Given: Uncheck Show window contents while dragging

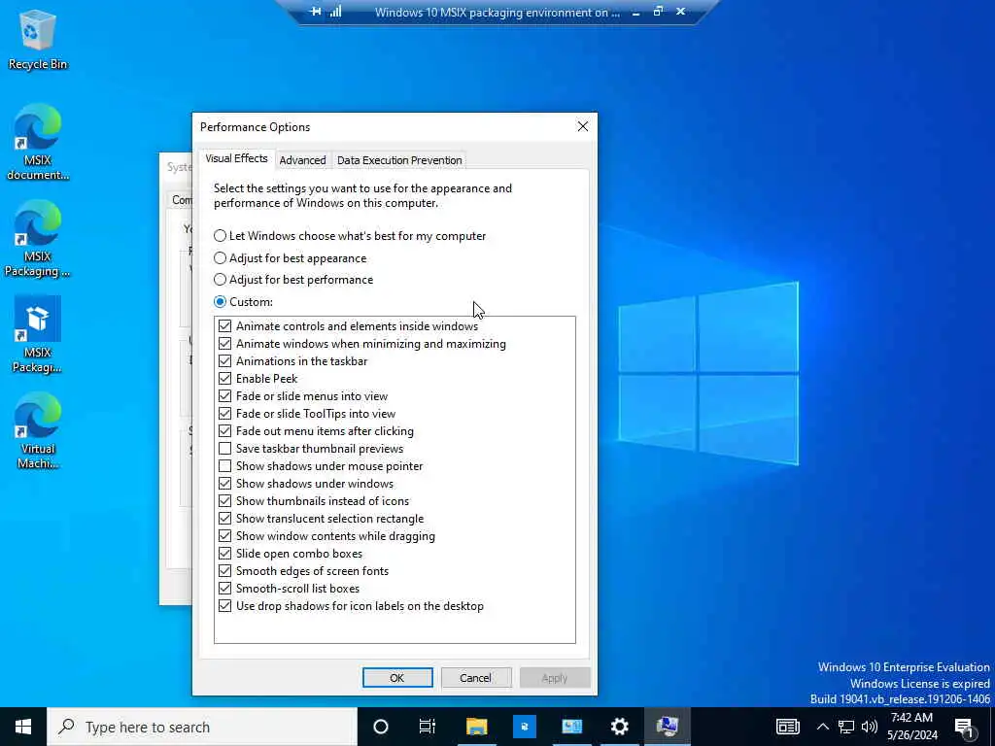Looking at the screenshot, I should tap(224, 536).
